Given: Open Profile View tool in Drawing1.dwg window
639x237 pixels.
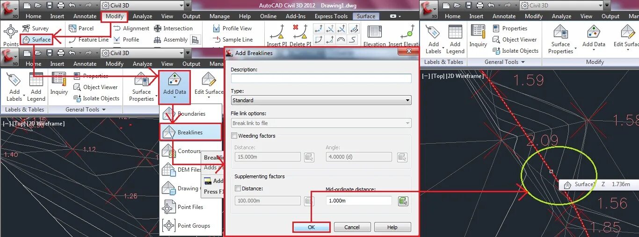Looking at the screenshot, I should (232, 28).
